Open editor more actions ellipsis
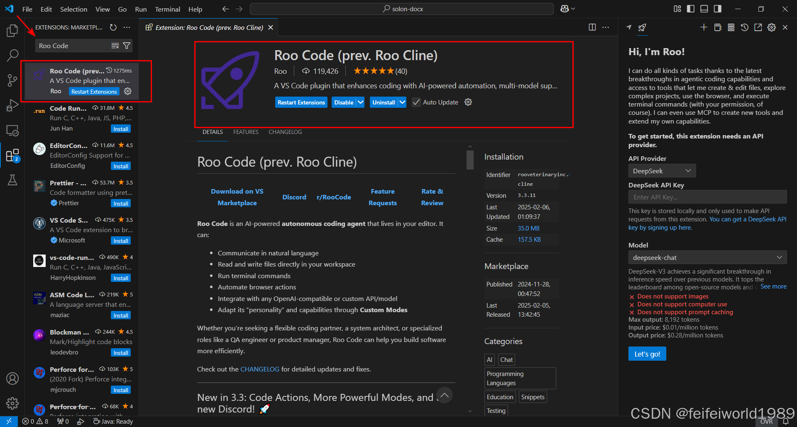 click(x=606, y=27)
